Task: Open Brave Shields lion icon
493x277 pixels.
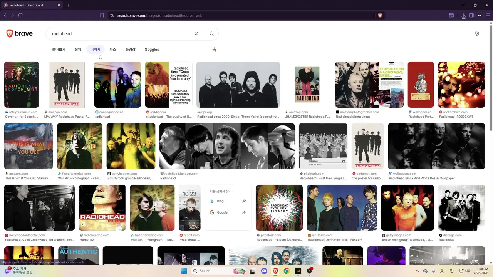Action: pyautogui.click(x=380, y=15)
